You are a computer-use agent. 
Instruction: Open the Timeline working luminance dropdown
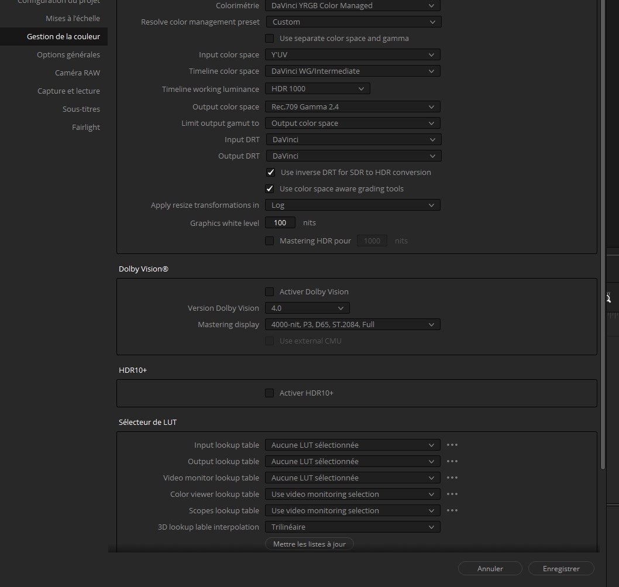pos(317,89)
